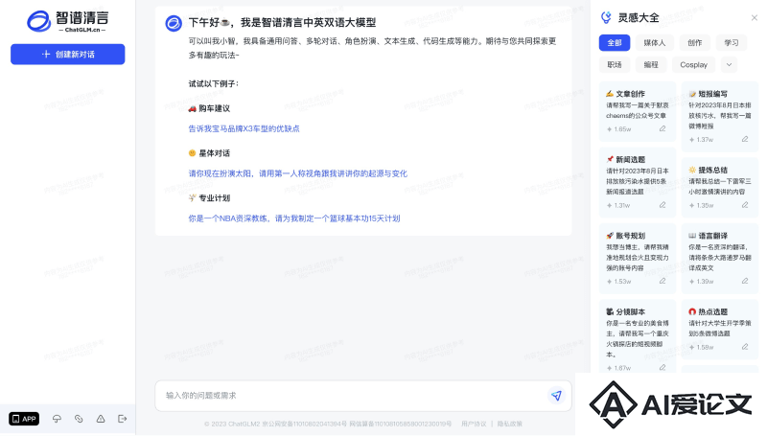The width and height of the screenshot is (767, 436).
Task: Click the edit icon on 语言翻译 card
Action: [x=745, y=281]
